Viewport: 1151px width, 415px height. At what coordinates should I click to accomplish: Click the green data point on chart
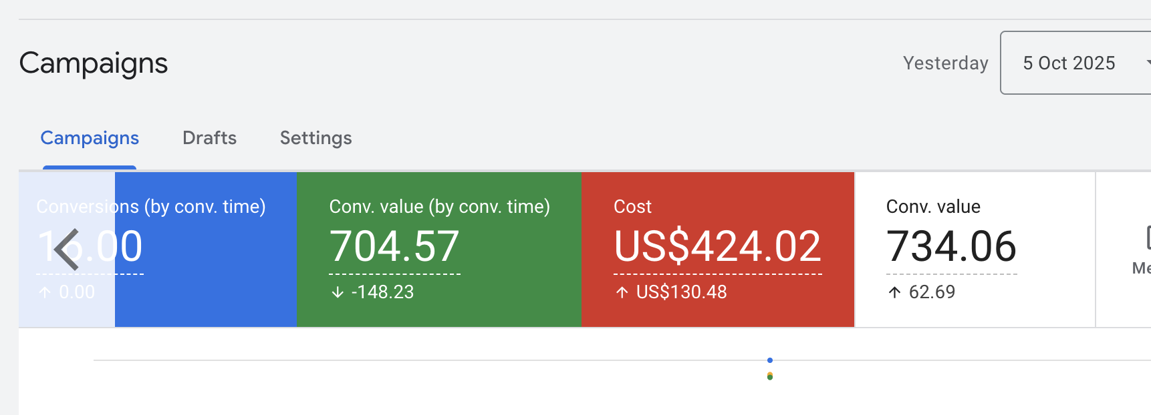point(770,378)
